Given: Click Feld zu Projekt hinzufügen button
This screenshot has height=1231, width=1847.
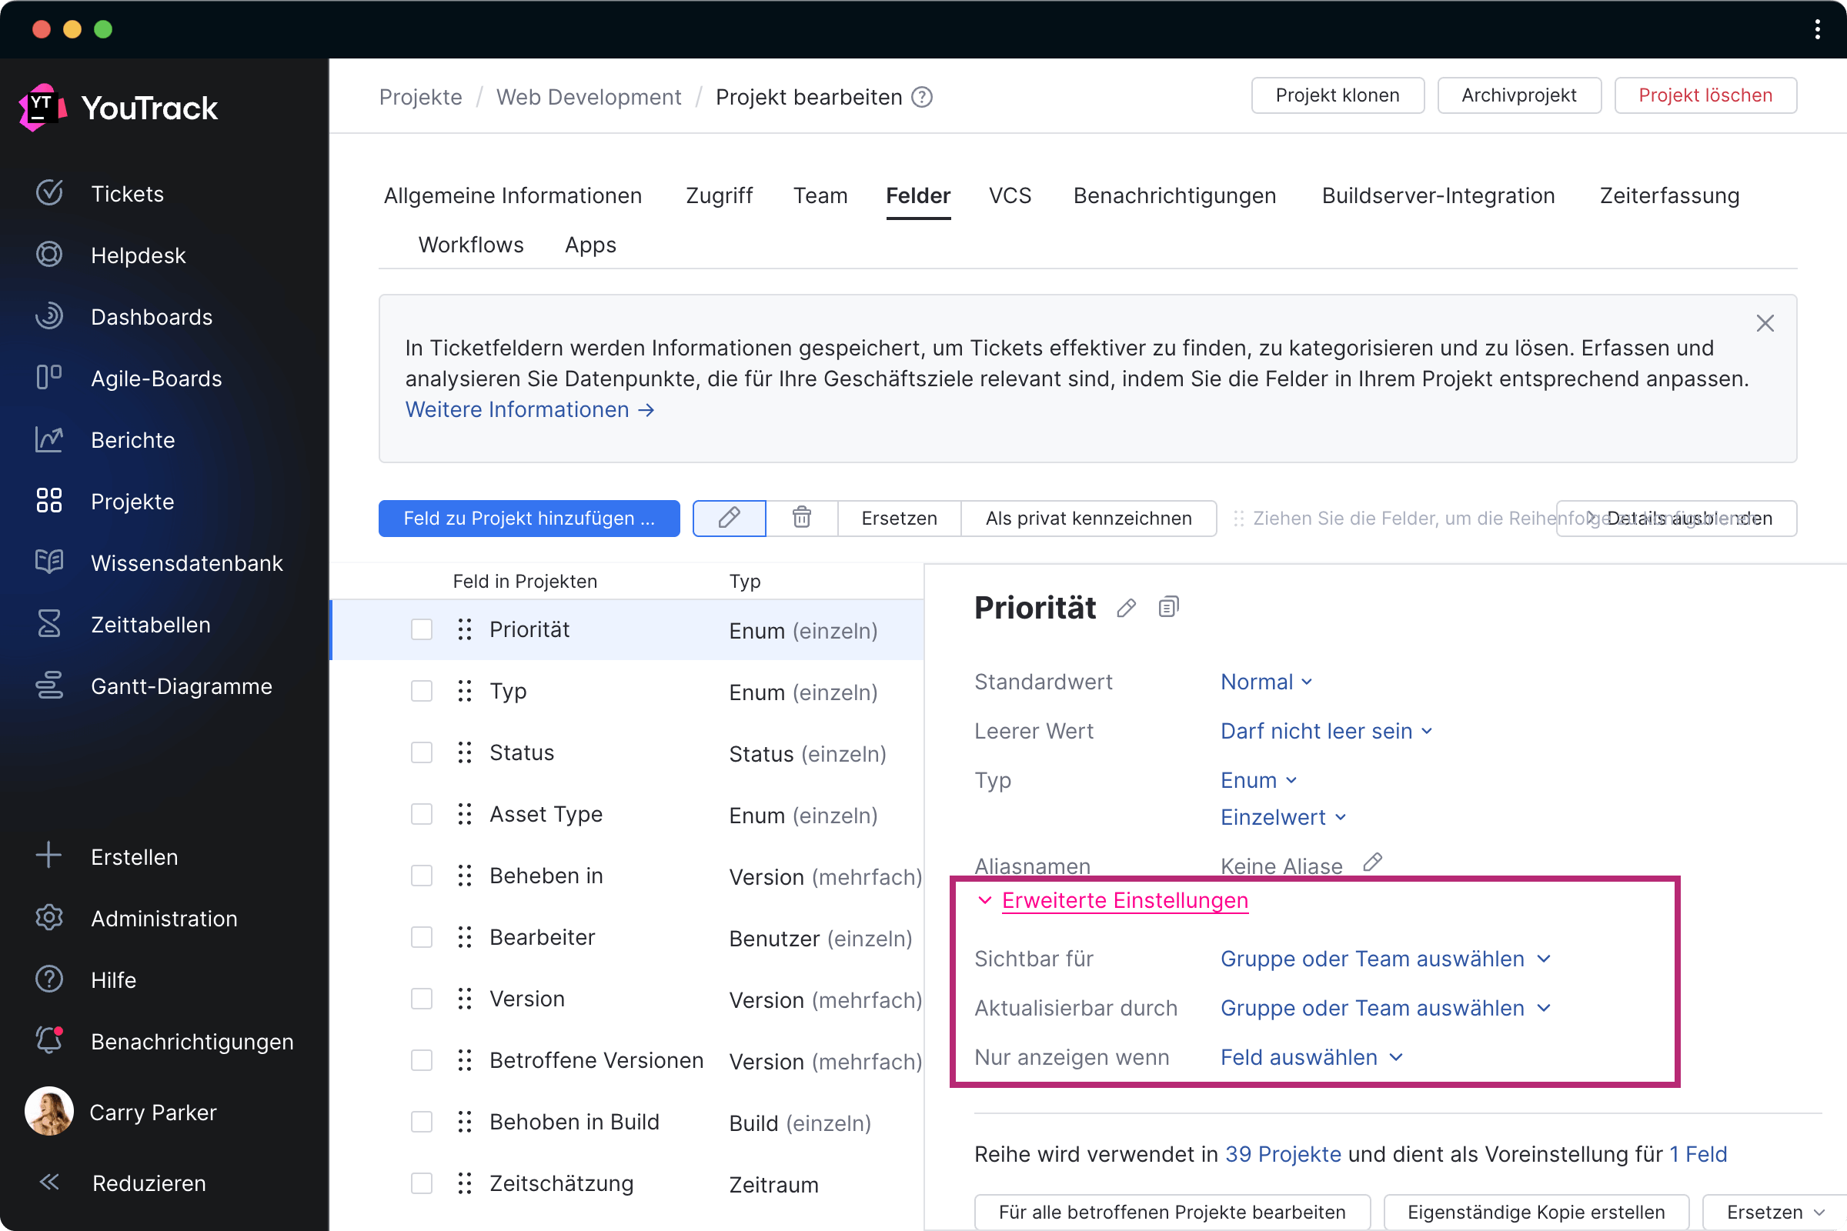Looking at the screenshot, I should pos(528,518).
